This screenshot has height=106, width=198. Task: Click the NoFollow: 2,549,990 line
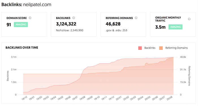coord(70,30)
